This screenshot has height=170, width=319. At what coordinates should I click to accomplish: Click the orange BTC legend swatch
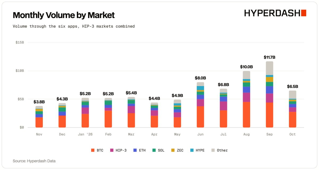click(93, 150)
